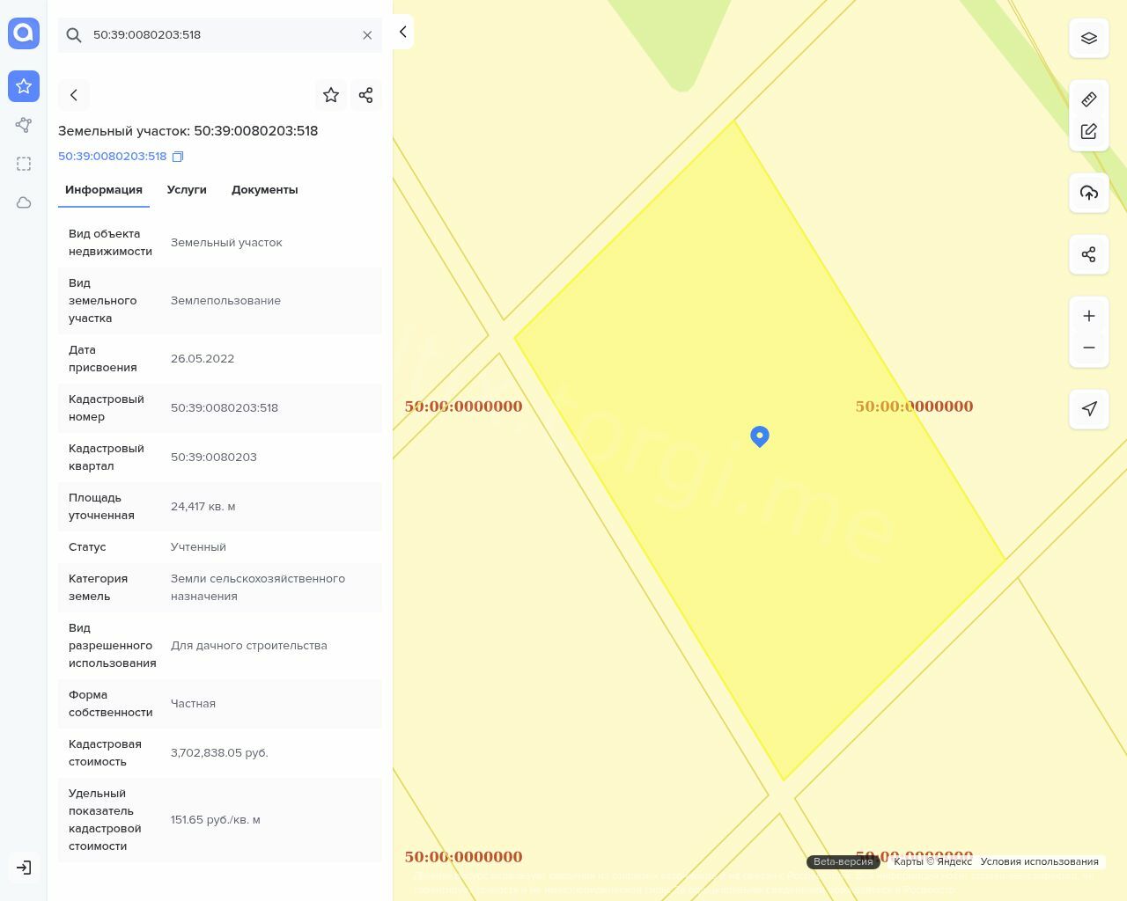Zoom in the map with plus

pos(1089,316)
